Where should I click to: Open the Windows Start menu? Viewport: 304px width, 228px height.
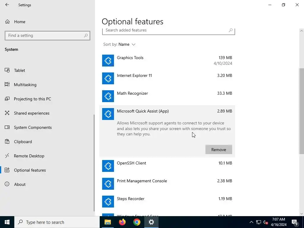pos(7,222)
